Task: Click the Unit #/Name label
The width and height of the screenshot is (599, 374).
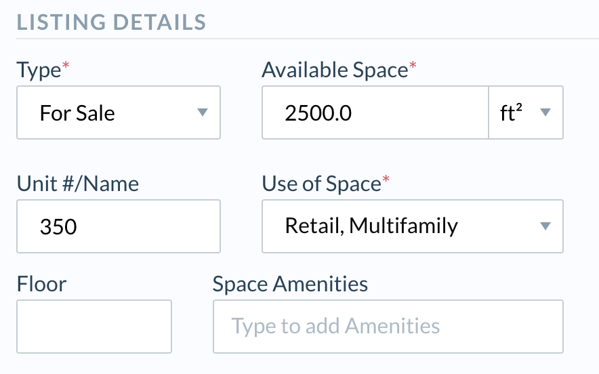Action: (x=77, y=184)
